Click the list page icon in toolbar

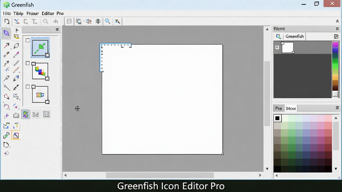69,21
